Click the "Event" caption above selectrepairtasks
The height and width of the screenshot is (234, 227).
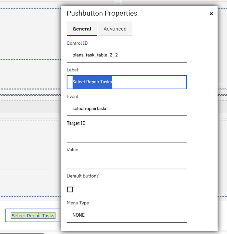(x=73, y=96)
